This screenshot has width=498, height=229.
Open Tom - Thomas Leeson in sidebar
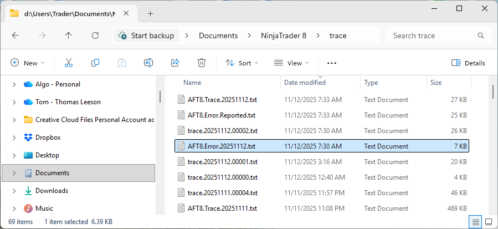[x=68, y=102]
